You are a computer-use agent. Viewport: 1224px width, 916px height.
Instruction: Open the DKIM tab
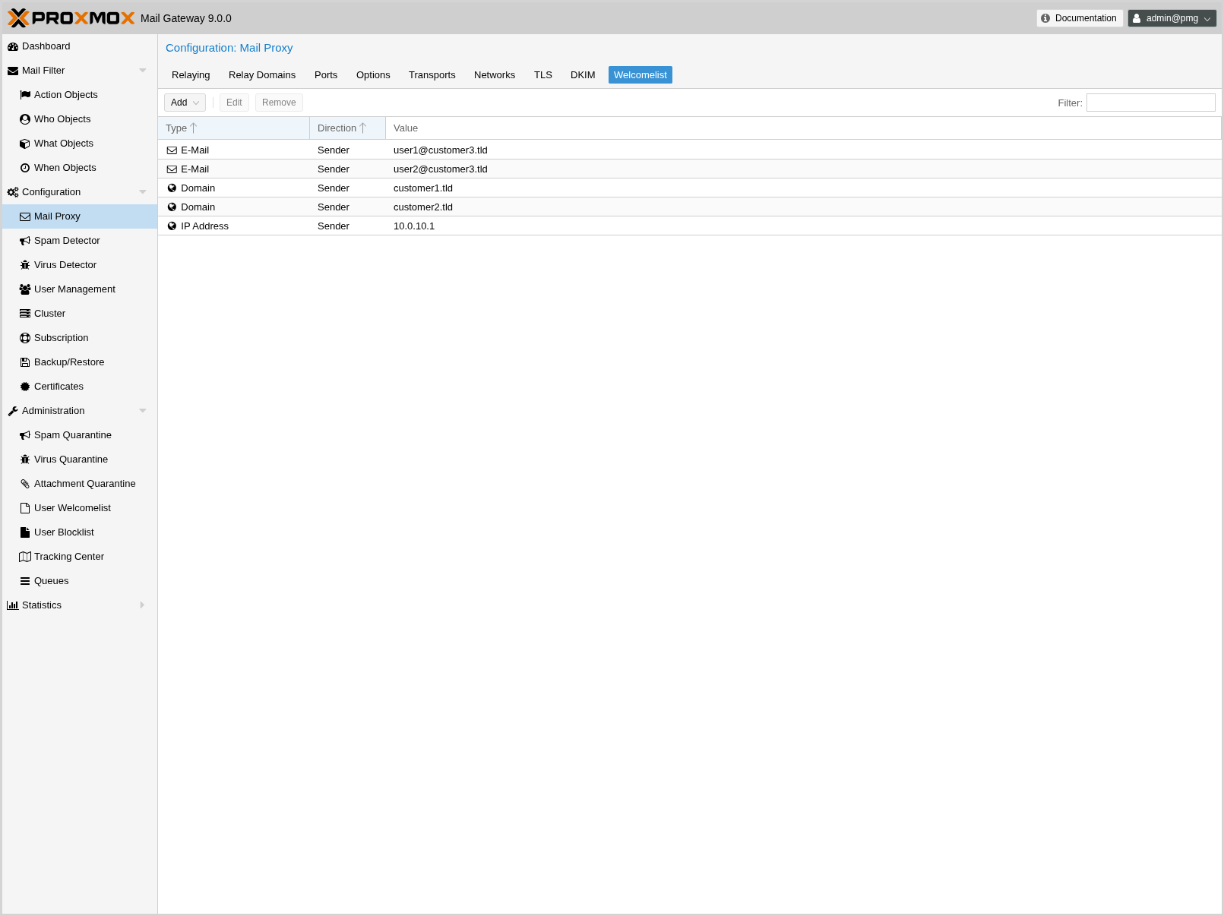583,75
